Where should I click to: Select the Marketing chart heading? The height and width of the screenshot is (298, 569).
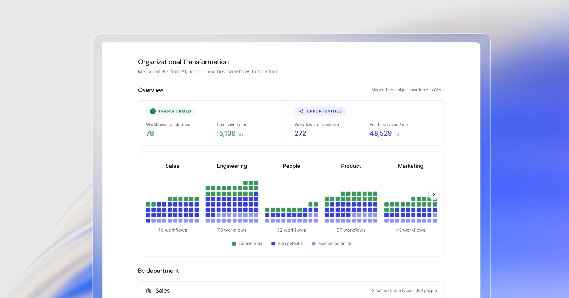411,166
